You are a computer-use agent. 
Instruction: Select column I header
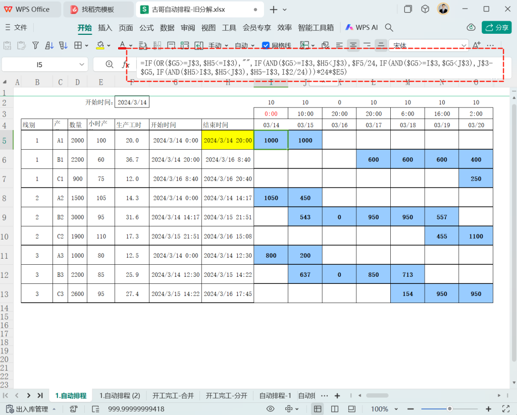tap(271, 82)
